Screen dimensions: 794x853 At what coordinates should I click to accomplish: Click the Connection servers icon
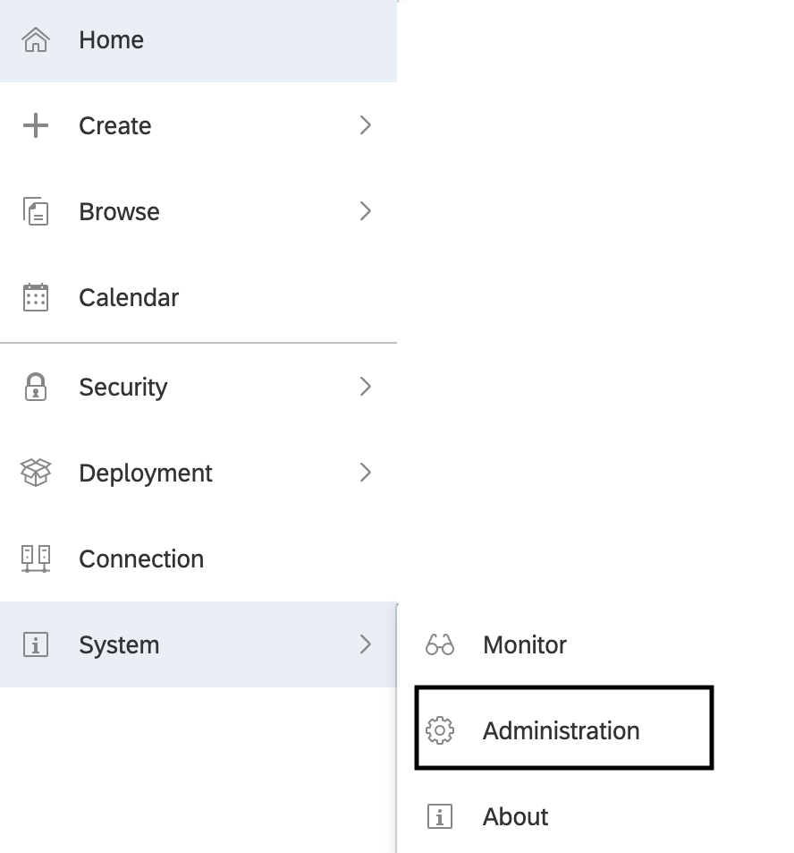(x=36, y=559)
